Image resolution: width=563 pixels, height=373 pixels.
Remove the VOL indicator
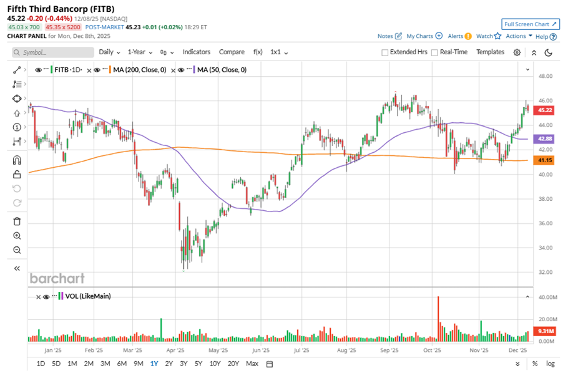tap(39, 297)
